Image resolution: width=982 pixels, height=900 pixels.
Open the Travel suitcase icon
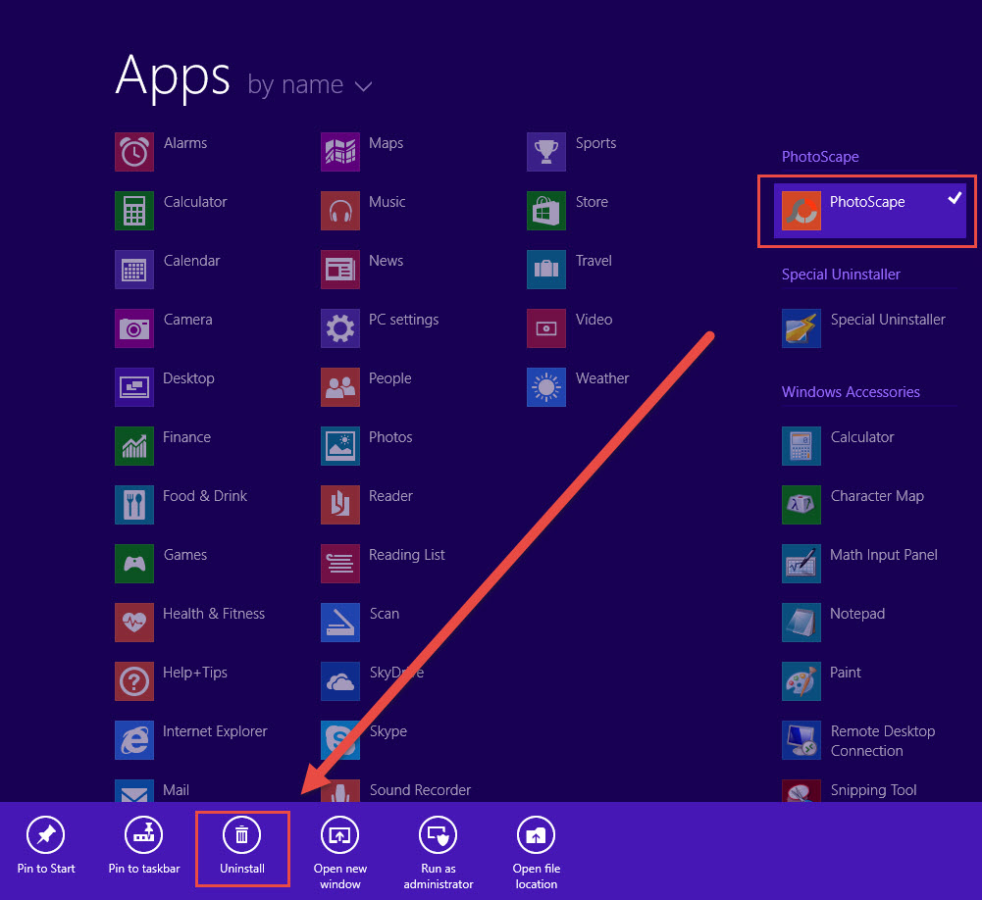(x=546, y=270)
